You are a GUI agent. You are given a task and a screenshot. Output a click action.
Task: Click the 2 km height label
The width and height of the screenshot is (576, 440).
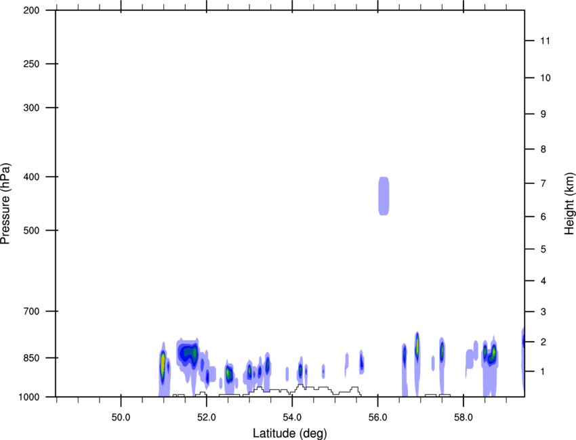coord(543,342)
